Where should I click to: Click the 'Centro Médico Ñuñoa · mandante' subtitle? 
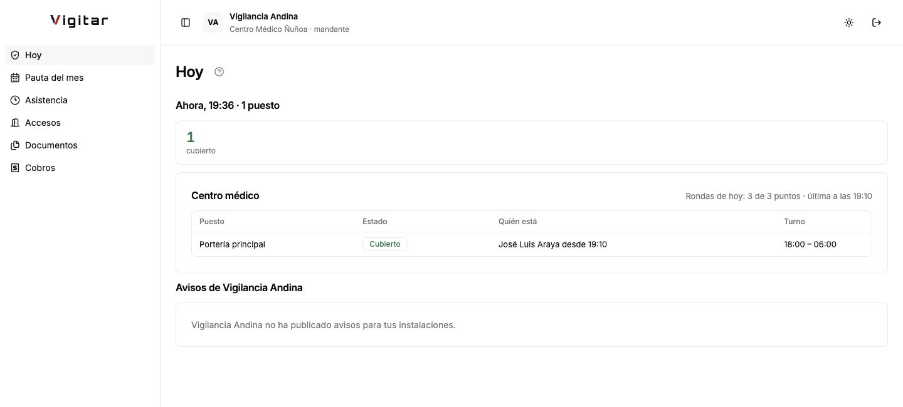[289, 29]
